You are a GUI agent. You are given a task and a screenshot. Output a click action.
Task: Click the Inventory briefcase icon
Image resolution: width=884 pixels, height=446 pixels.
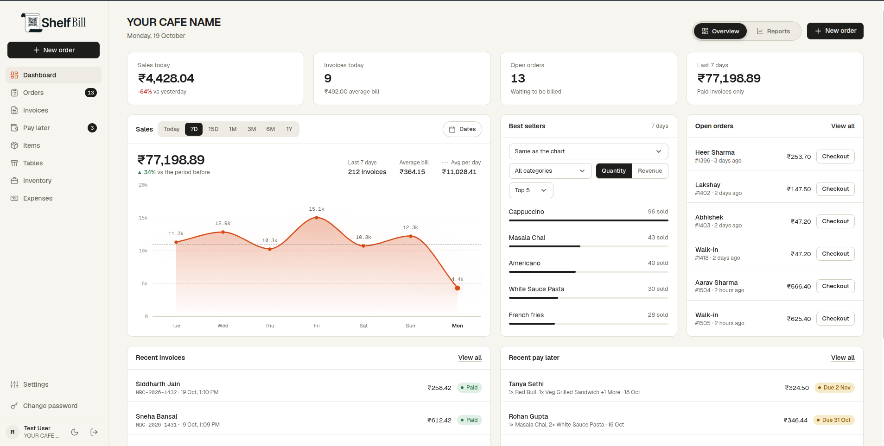click(x=14, y=181)
